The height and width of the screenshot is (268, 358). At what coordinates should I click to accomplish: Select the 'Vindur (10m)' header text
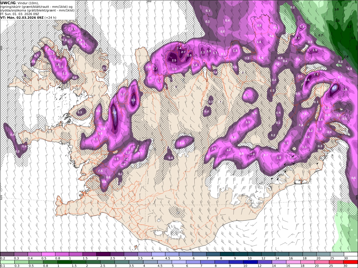click(x=28, y=3)
